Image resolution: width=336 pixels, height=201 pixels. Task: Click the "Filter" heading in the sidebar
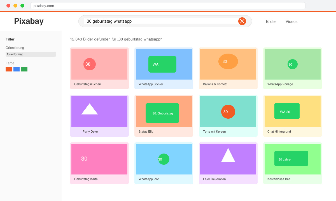[x=10, y=39]
